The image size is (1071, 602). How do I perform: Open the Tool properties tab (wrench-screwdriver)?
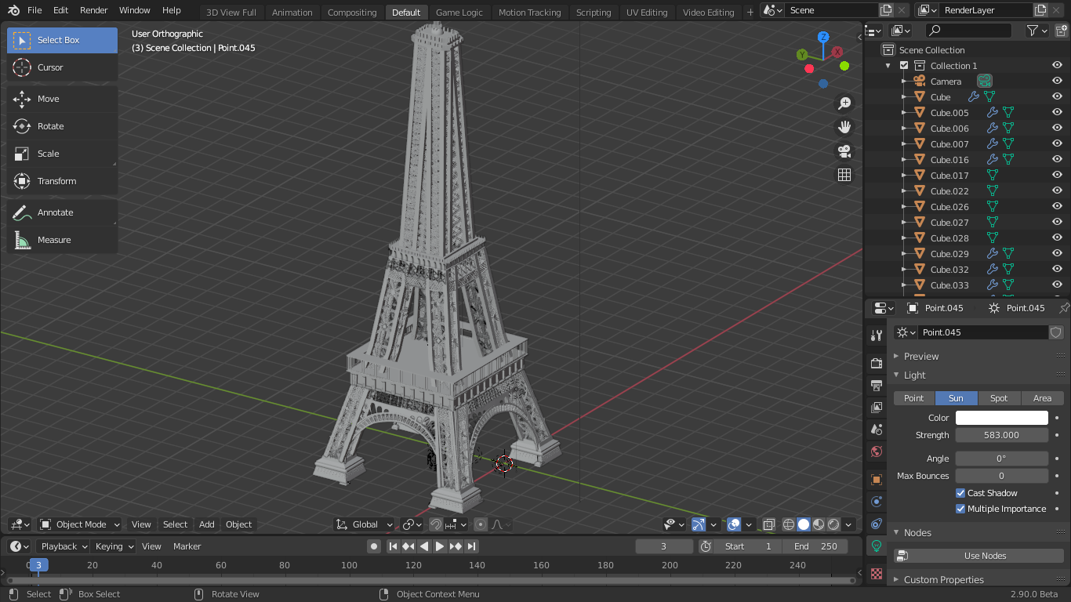click(x=877, y=335)
